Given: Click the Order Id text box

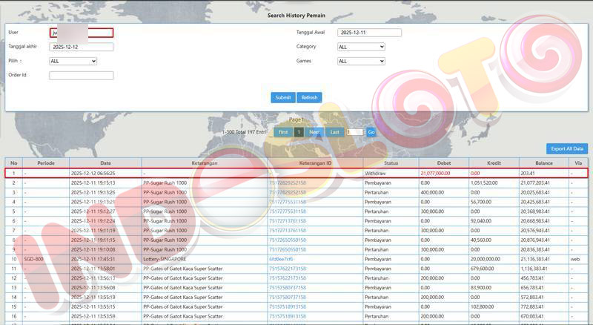Looking at the screenshot, I should 81,75.
